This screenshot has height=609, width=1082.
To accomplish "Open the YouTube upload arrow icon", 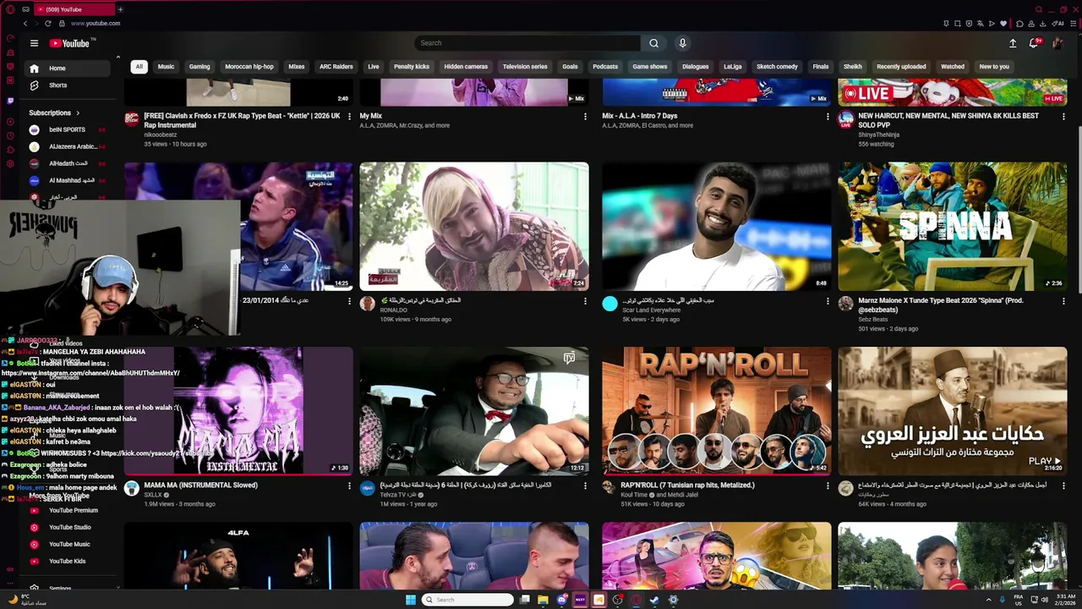I will tap(1013, 43).
